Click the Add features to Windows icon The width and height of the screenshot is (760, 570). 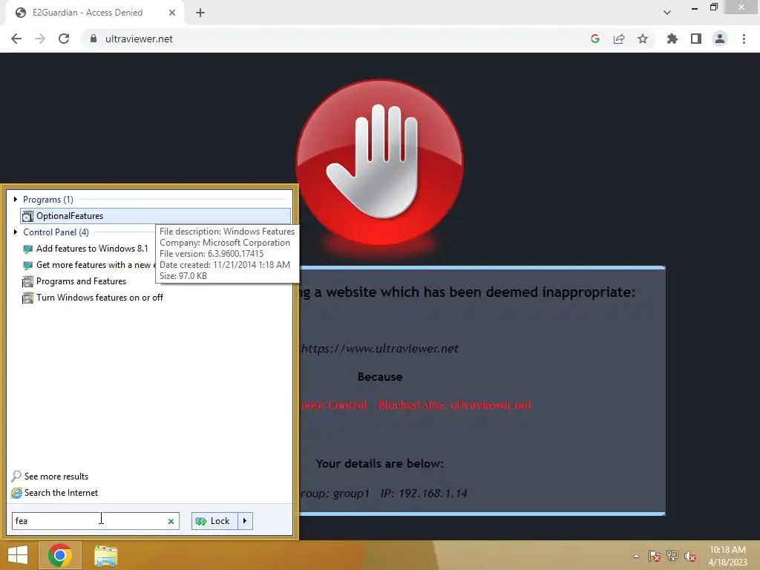28,249
